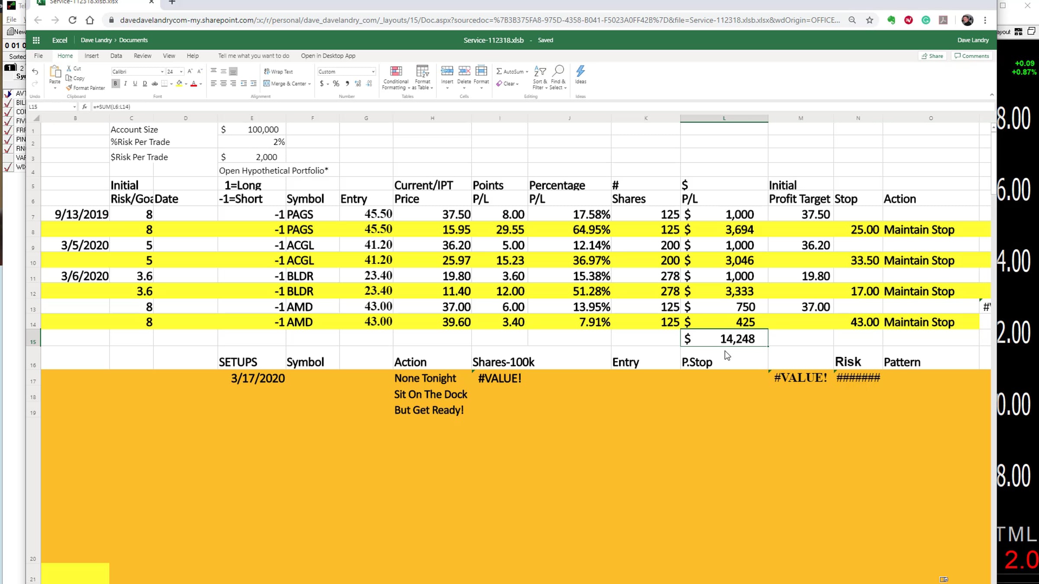Apply the red font color

pyautogui.click(x=194, y=83)
